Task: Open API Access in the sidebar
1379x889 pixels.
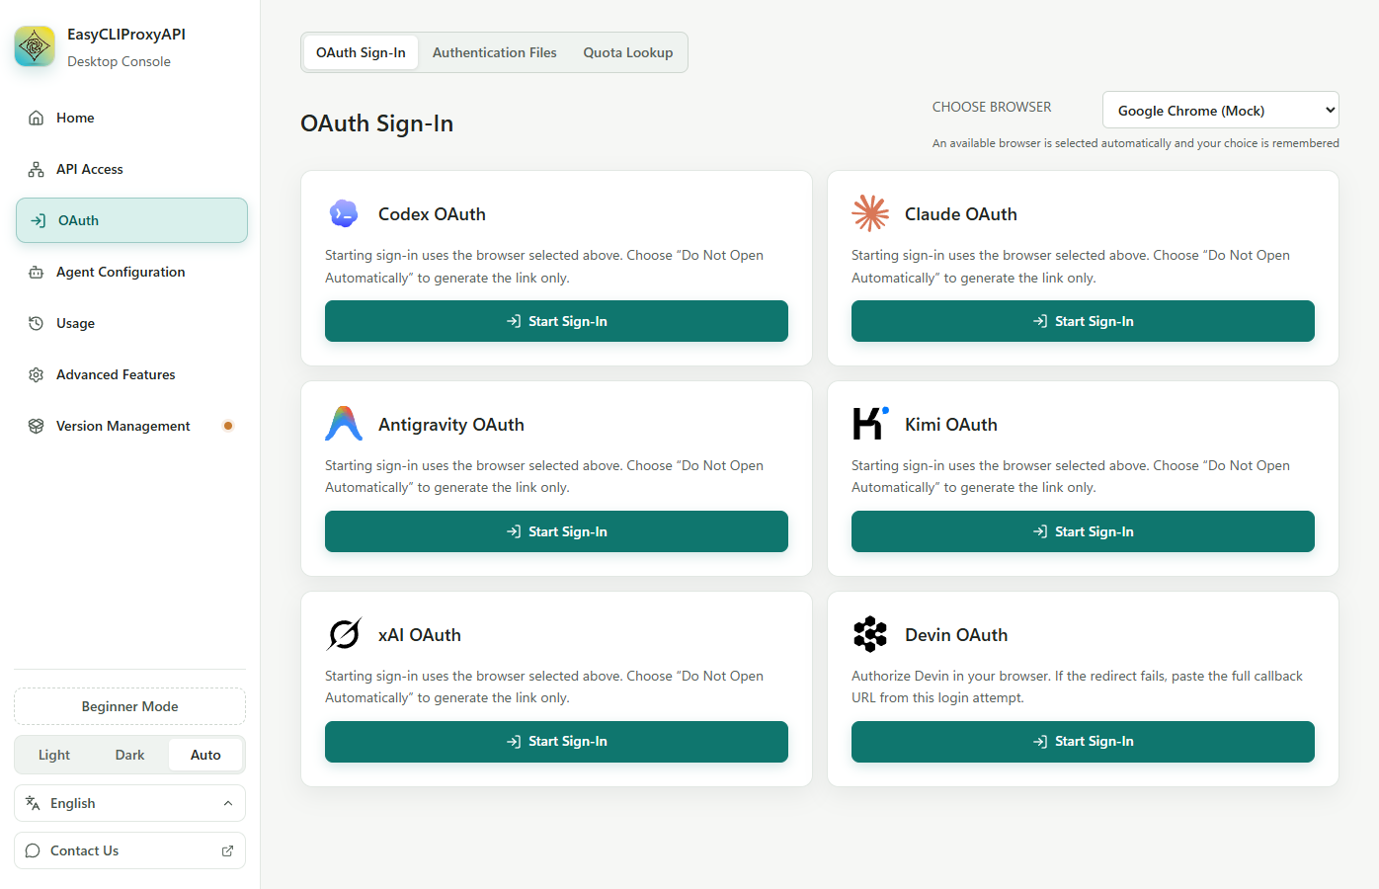Action: (131, 169)
